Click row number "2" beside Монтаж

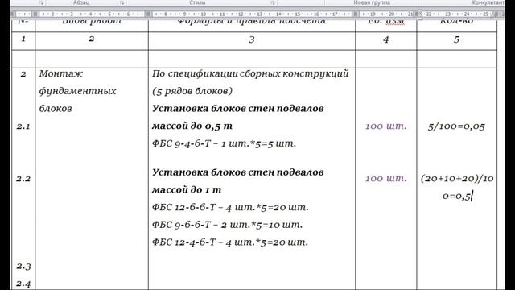(23, 74)
